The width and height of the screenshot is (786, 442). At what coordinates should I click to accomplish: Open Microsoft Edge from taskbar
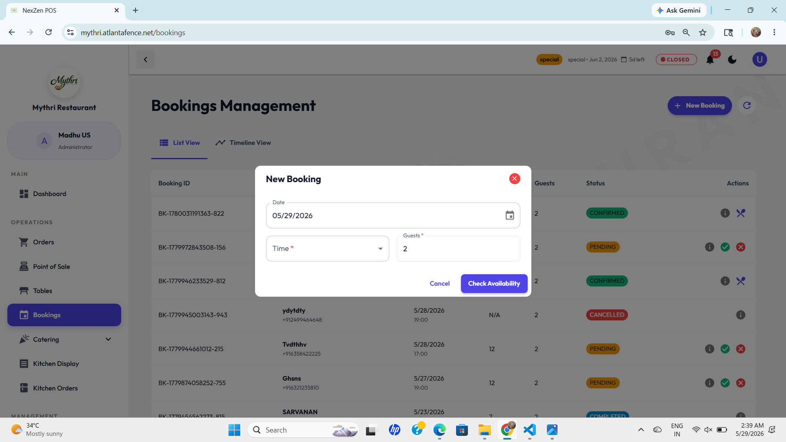pos(440,430)
